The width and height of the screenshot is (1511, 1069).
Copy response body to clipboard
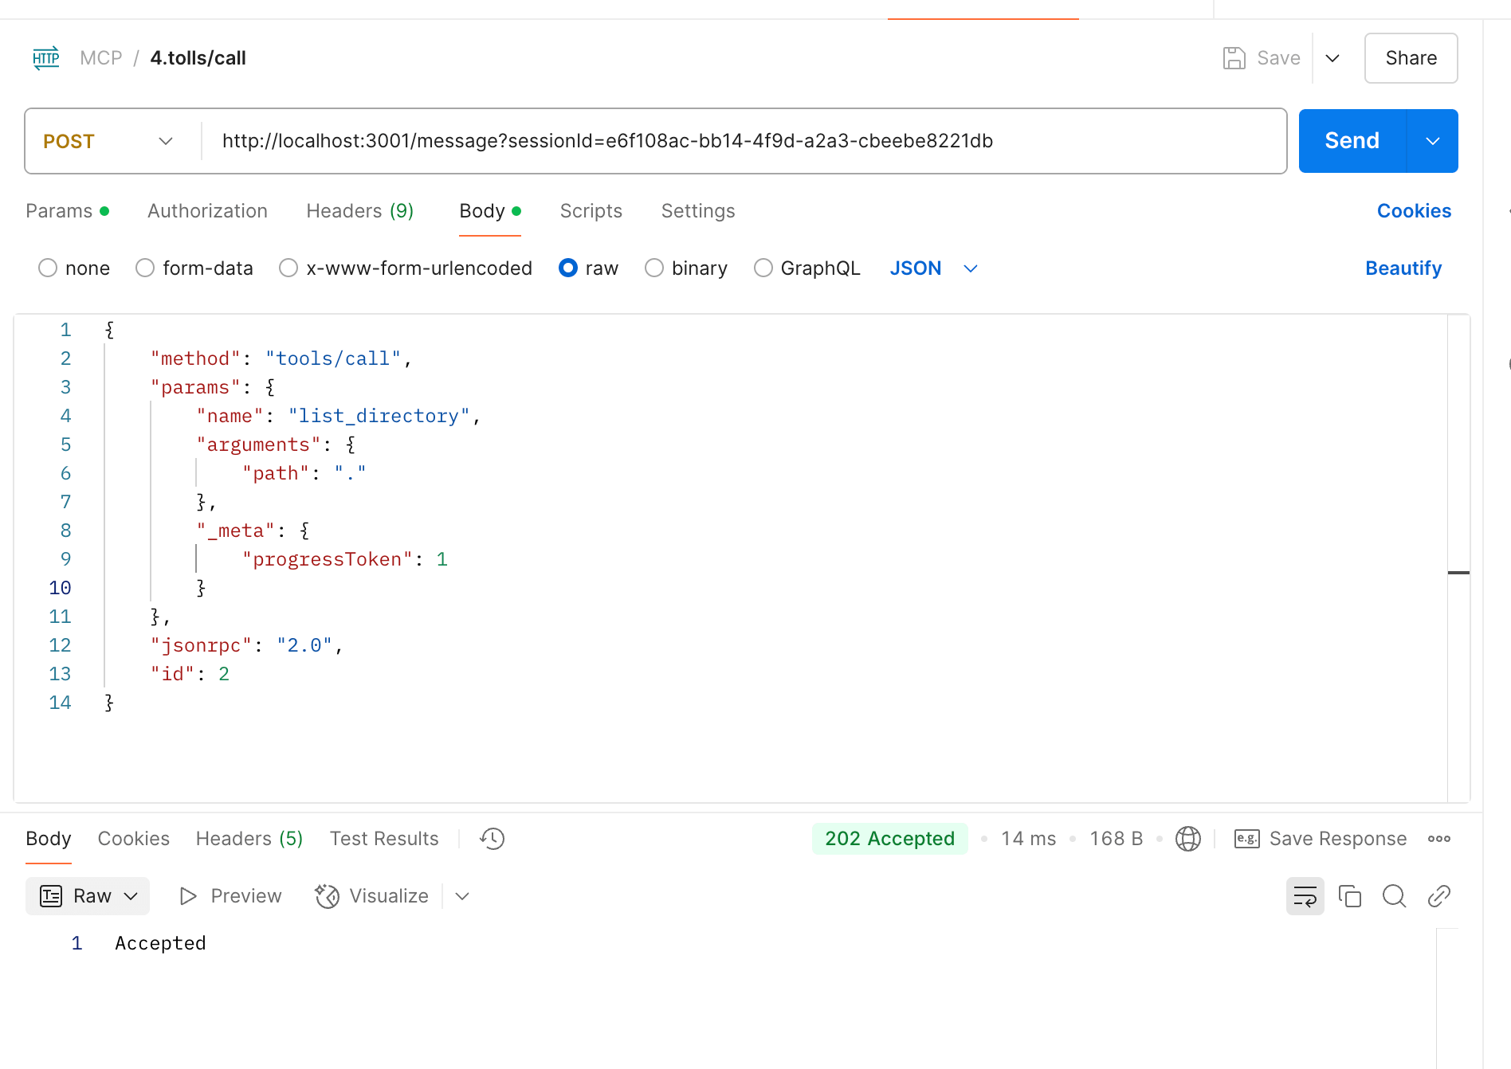[x=1350, y=896]
